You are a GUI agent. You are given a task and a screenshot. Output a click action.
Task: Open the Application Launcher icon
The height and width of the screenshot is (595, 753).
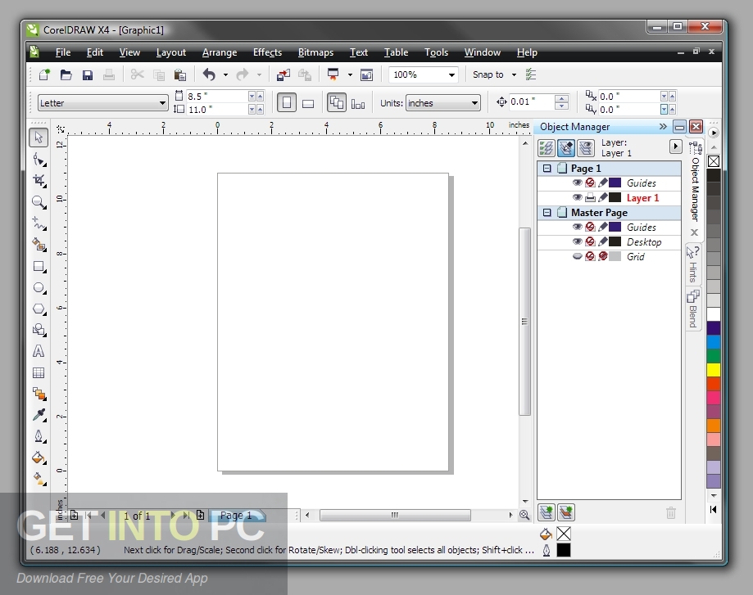[333, 74]
